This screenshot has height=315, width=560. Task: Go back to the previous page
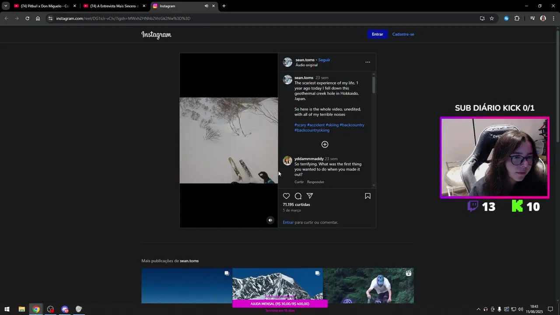[x=6, y=18]
